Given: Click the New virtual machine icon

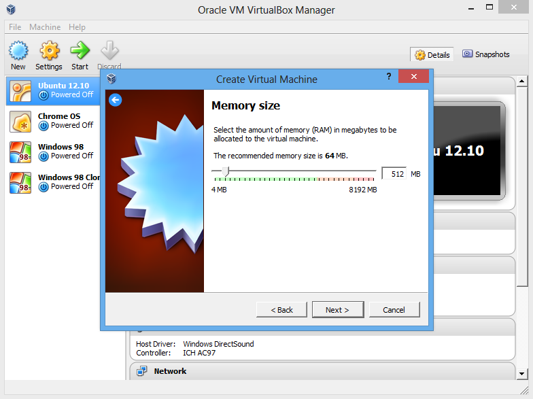Looking at the screenshot, I should point(18,50).
